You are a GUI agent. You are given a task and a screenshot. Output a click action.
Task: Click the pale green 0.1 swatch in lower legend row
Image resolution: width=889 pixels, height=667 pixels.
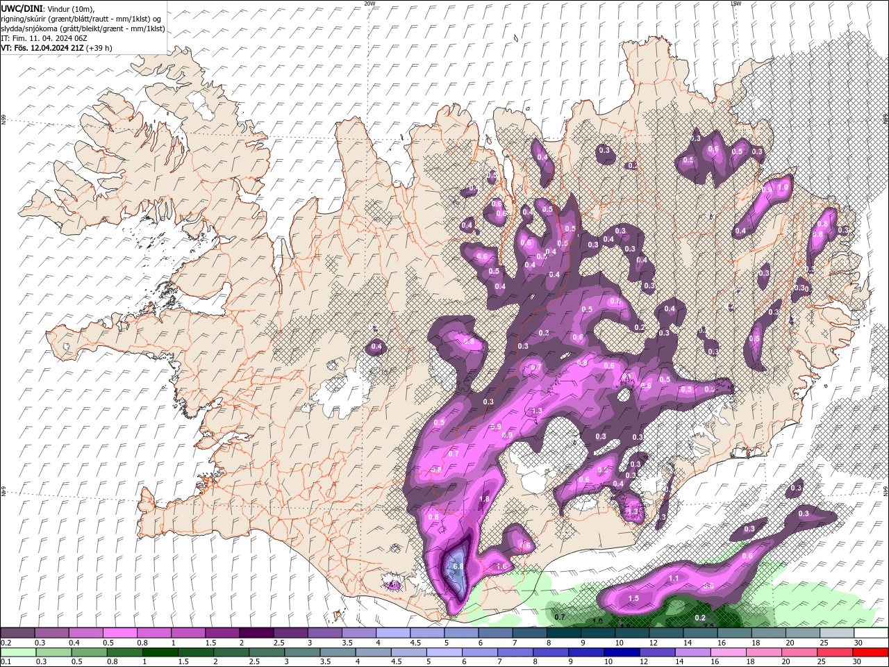18,652
